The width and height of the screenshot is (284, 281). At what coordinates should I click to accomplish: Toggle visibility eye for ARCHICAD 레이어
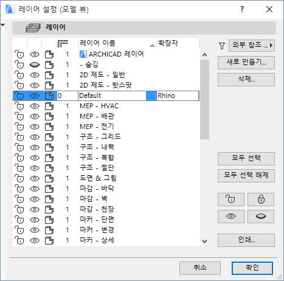pyautogui.click(x=35, y=54)
